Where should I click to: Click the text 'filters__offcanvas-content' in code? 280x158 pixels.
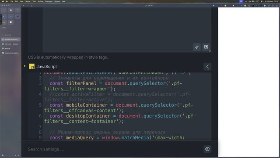(80, 111)
